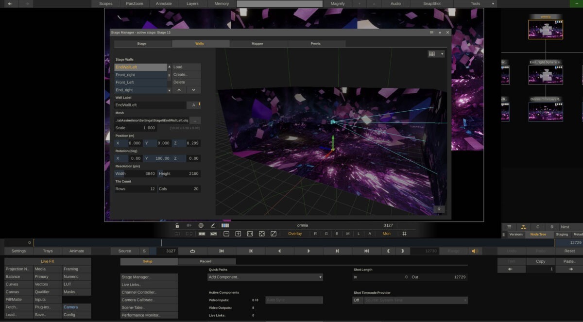Click the viewer lock icon
Image resolution: width=583 pixels, height=322 pixels.
pos(177,225)
